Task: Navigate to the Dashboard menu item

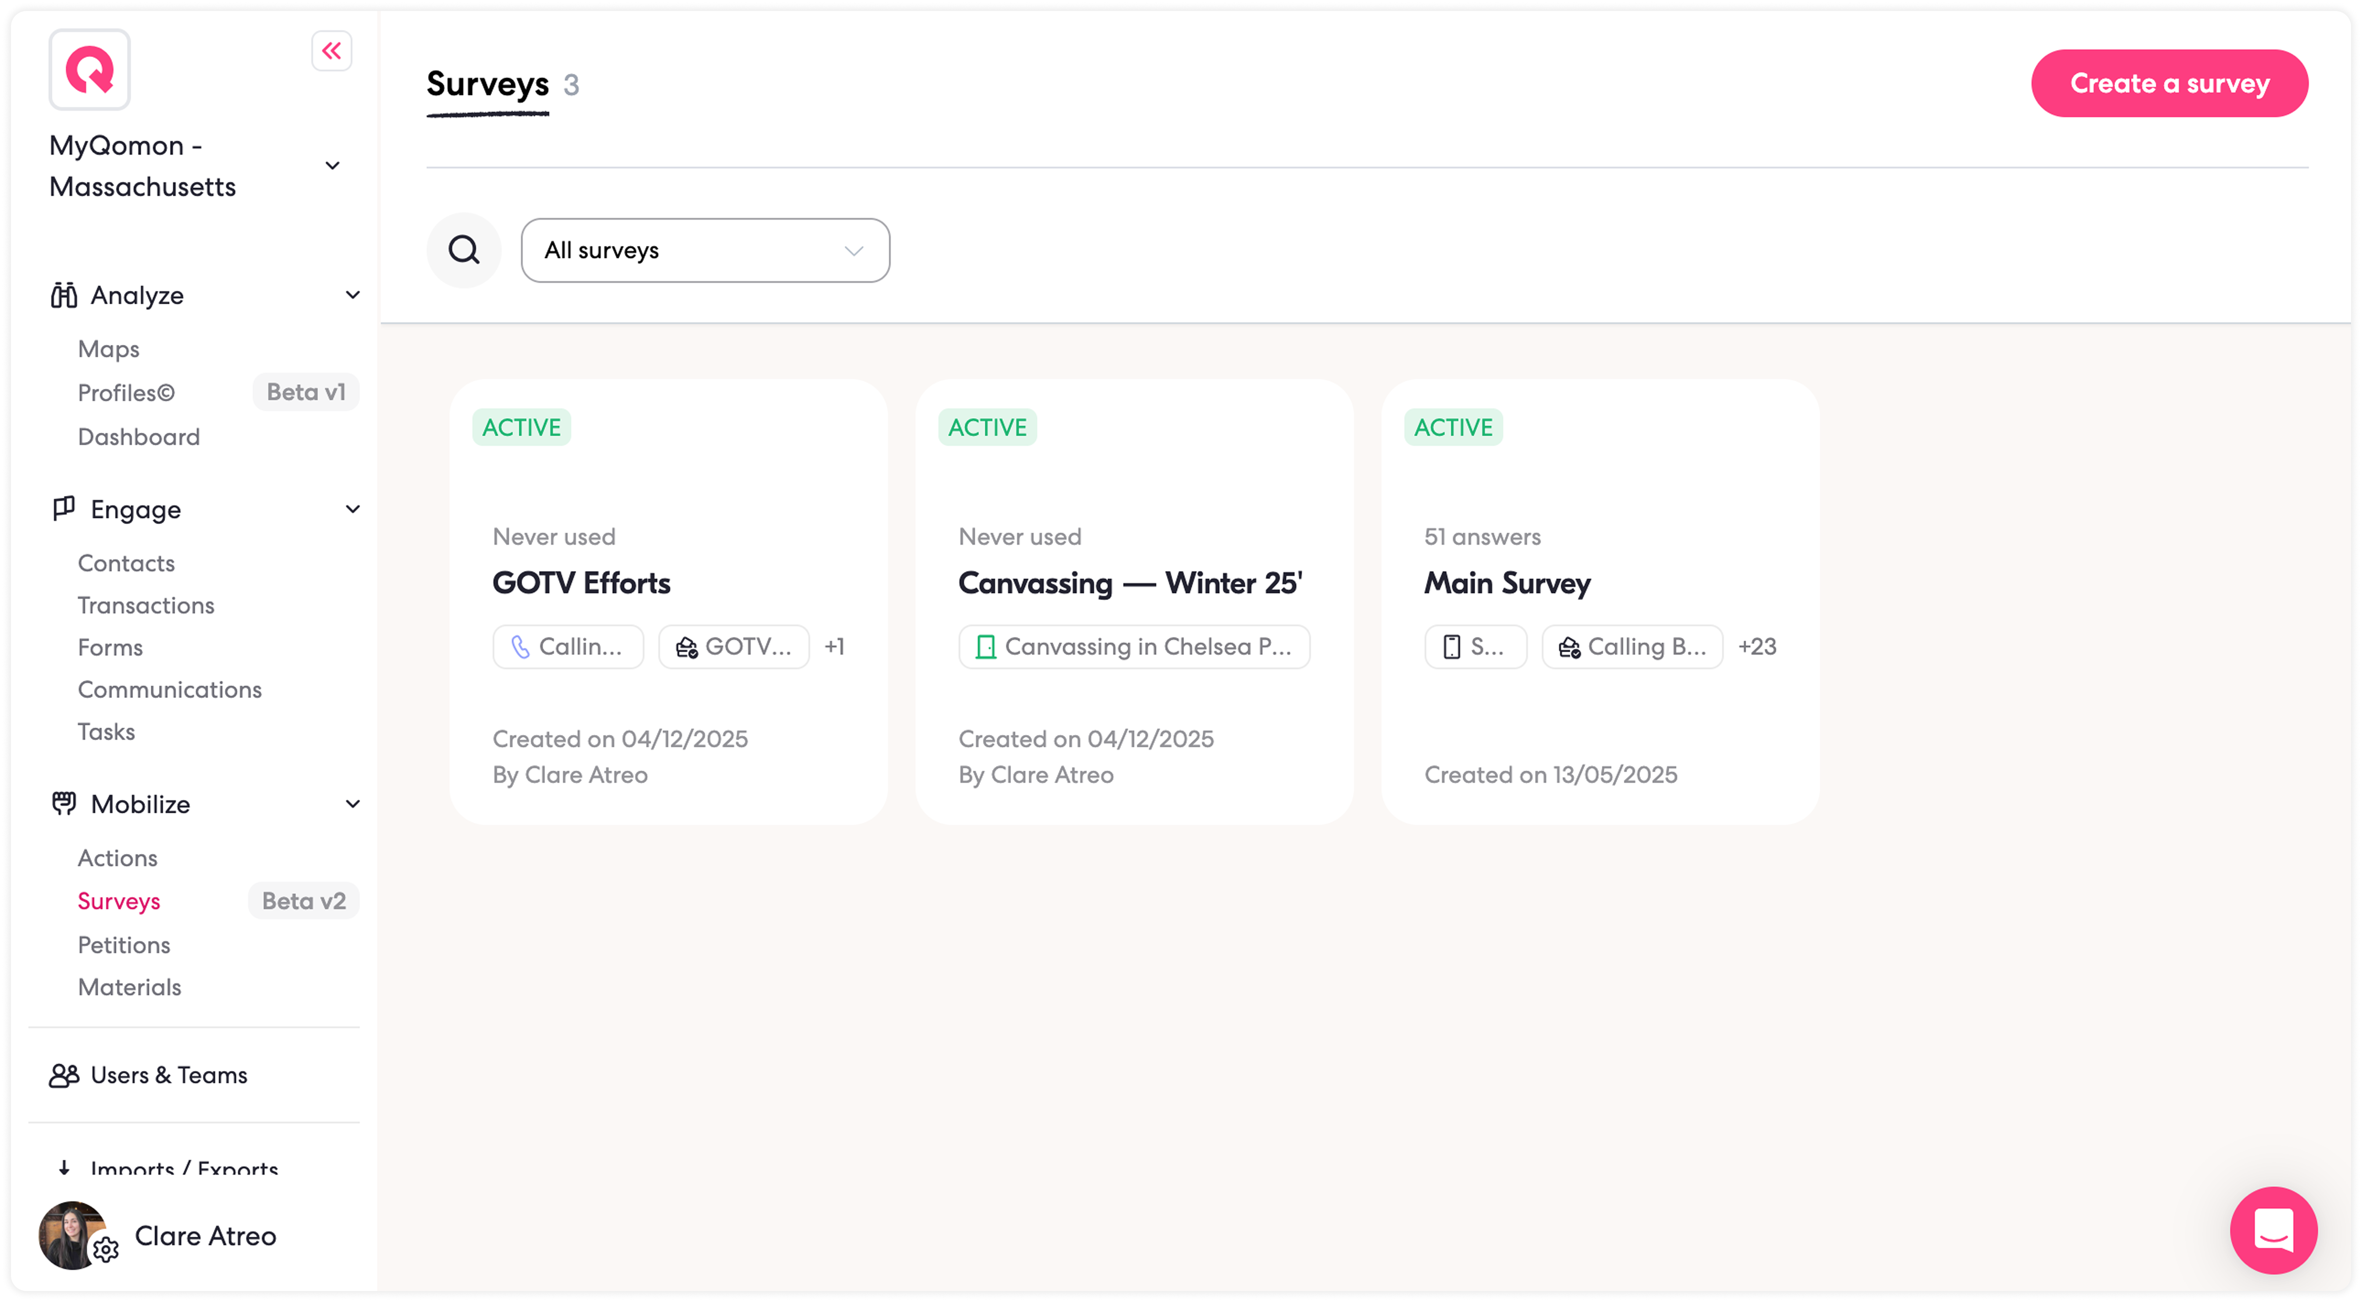Action: pos(139,436)
